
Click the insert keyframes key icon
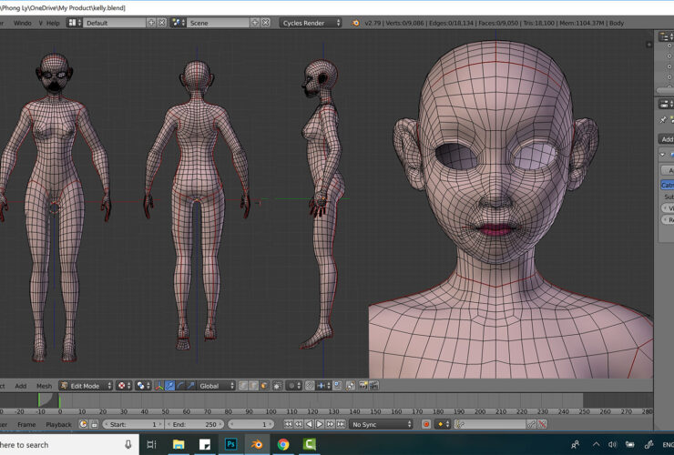[x=532, y=424]
